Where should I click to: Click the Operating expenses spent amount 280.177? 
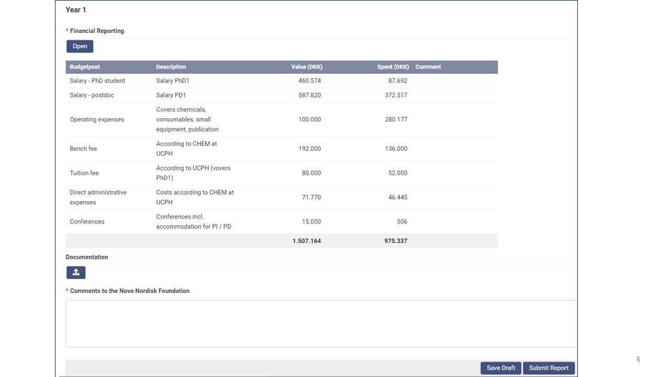pos(396,119)
